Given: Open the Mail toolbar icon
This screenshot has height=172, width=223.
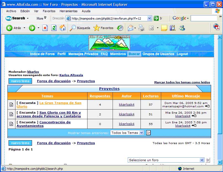Looking at the screenshot, I should [x=130, y=28].
